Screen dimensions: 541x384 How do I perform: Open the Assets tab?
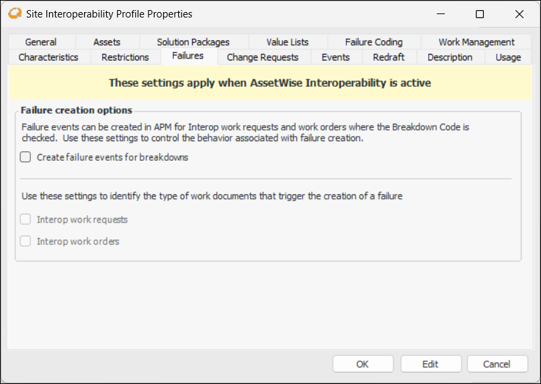click(x=107, y=42)
